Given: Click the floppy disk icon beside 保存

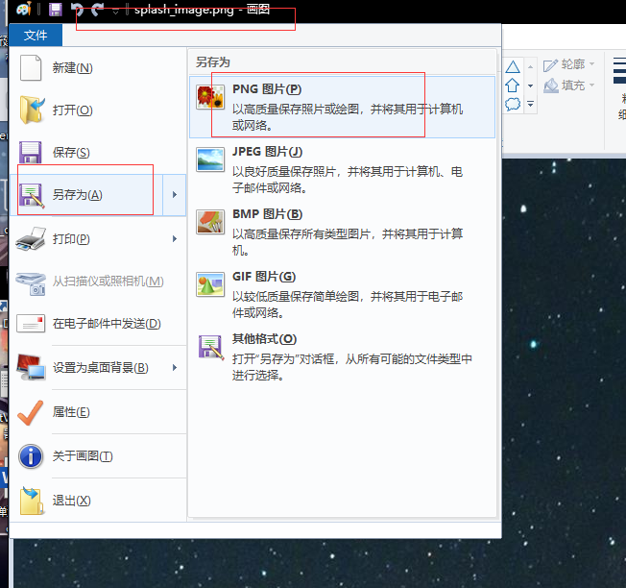Looking at the screenshot, I should tap(31, 152).
